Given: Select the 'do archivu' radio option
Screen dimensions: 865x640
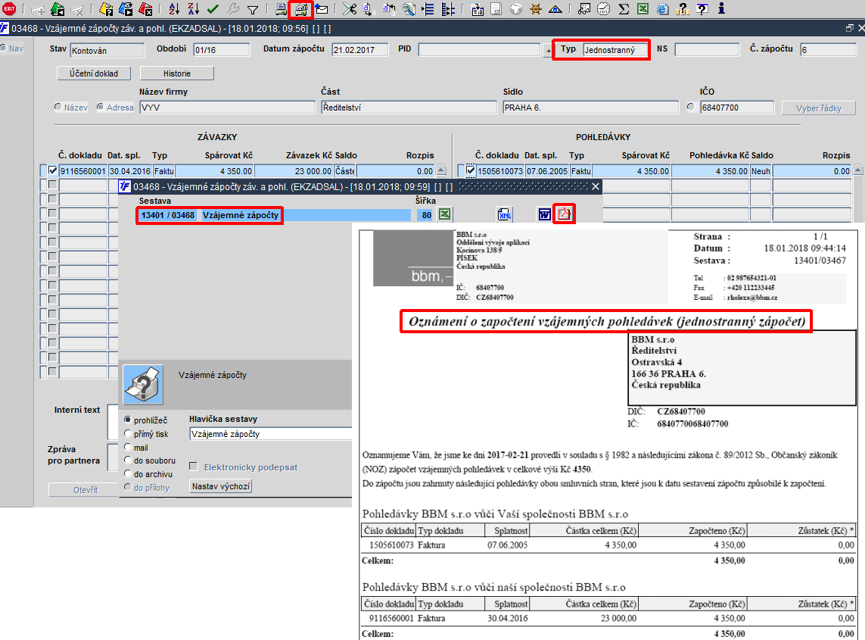Looking at the screenshot, I should pyautogui.click(x=128, y=474).
